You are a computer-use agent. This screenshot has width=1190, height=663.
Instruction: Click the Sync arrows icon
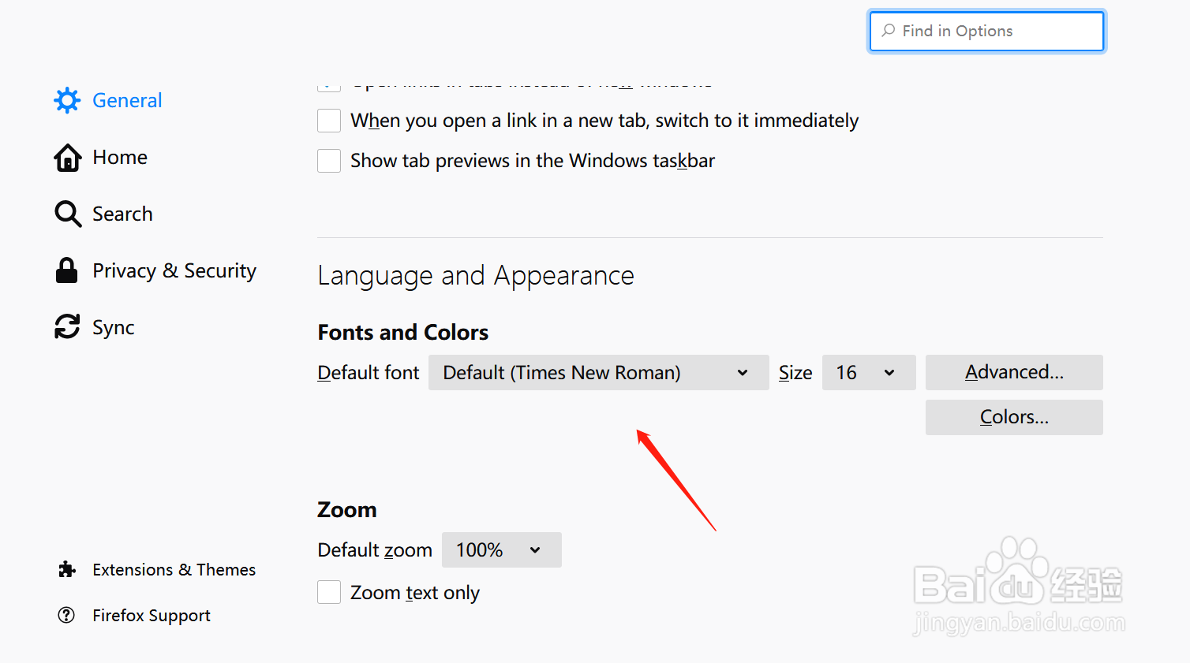[67, 326]
